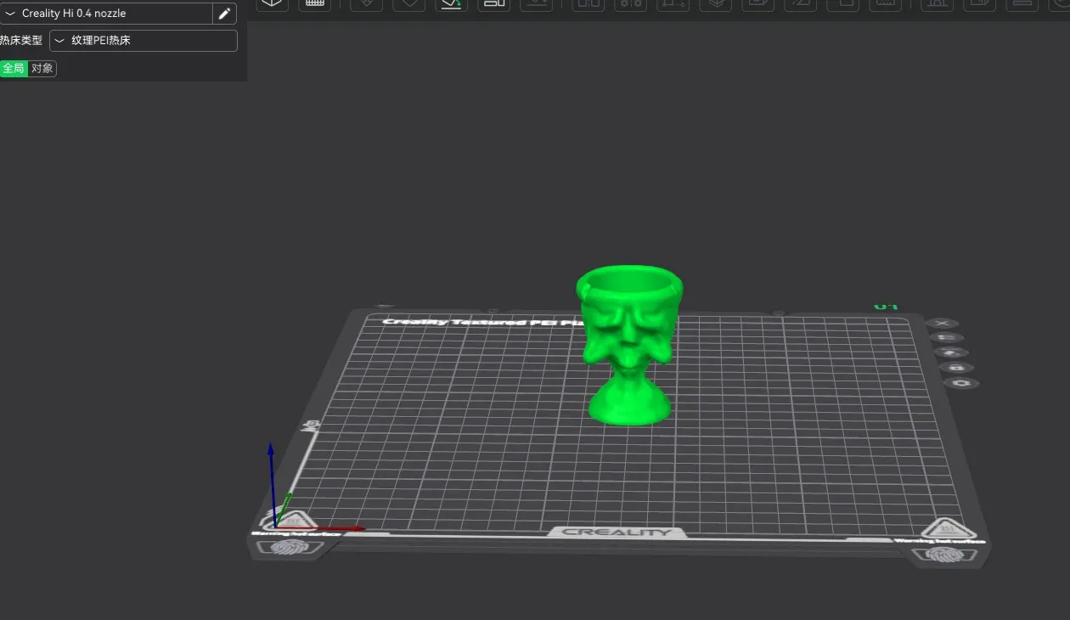Click the build plate icon next to the cube

pyautogui.click(x=314, y=5)
